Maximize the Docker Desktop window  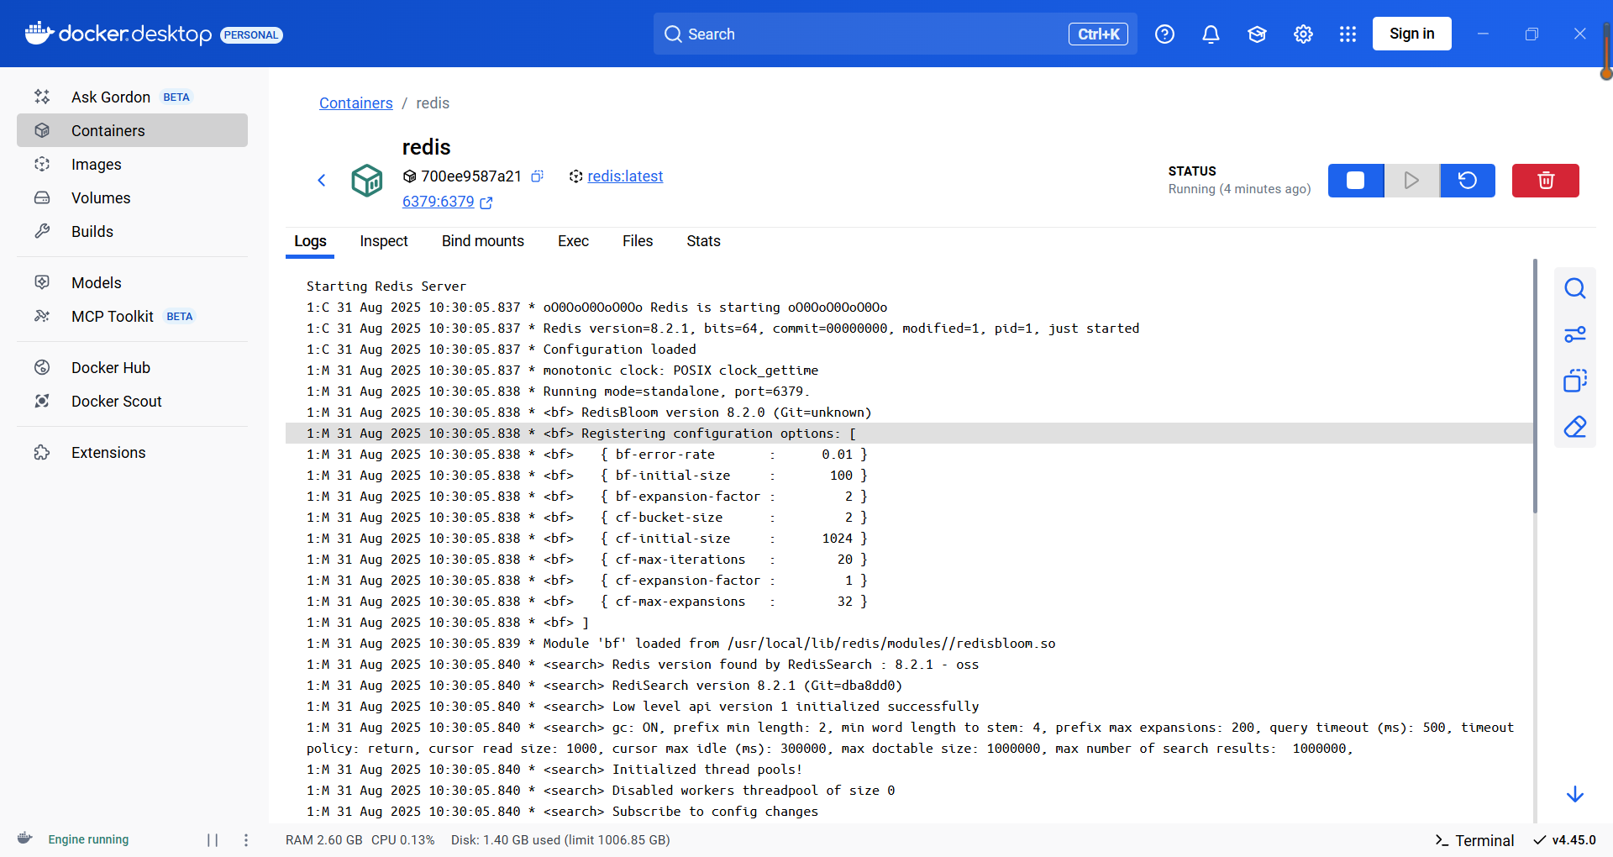(1532, 34)
